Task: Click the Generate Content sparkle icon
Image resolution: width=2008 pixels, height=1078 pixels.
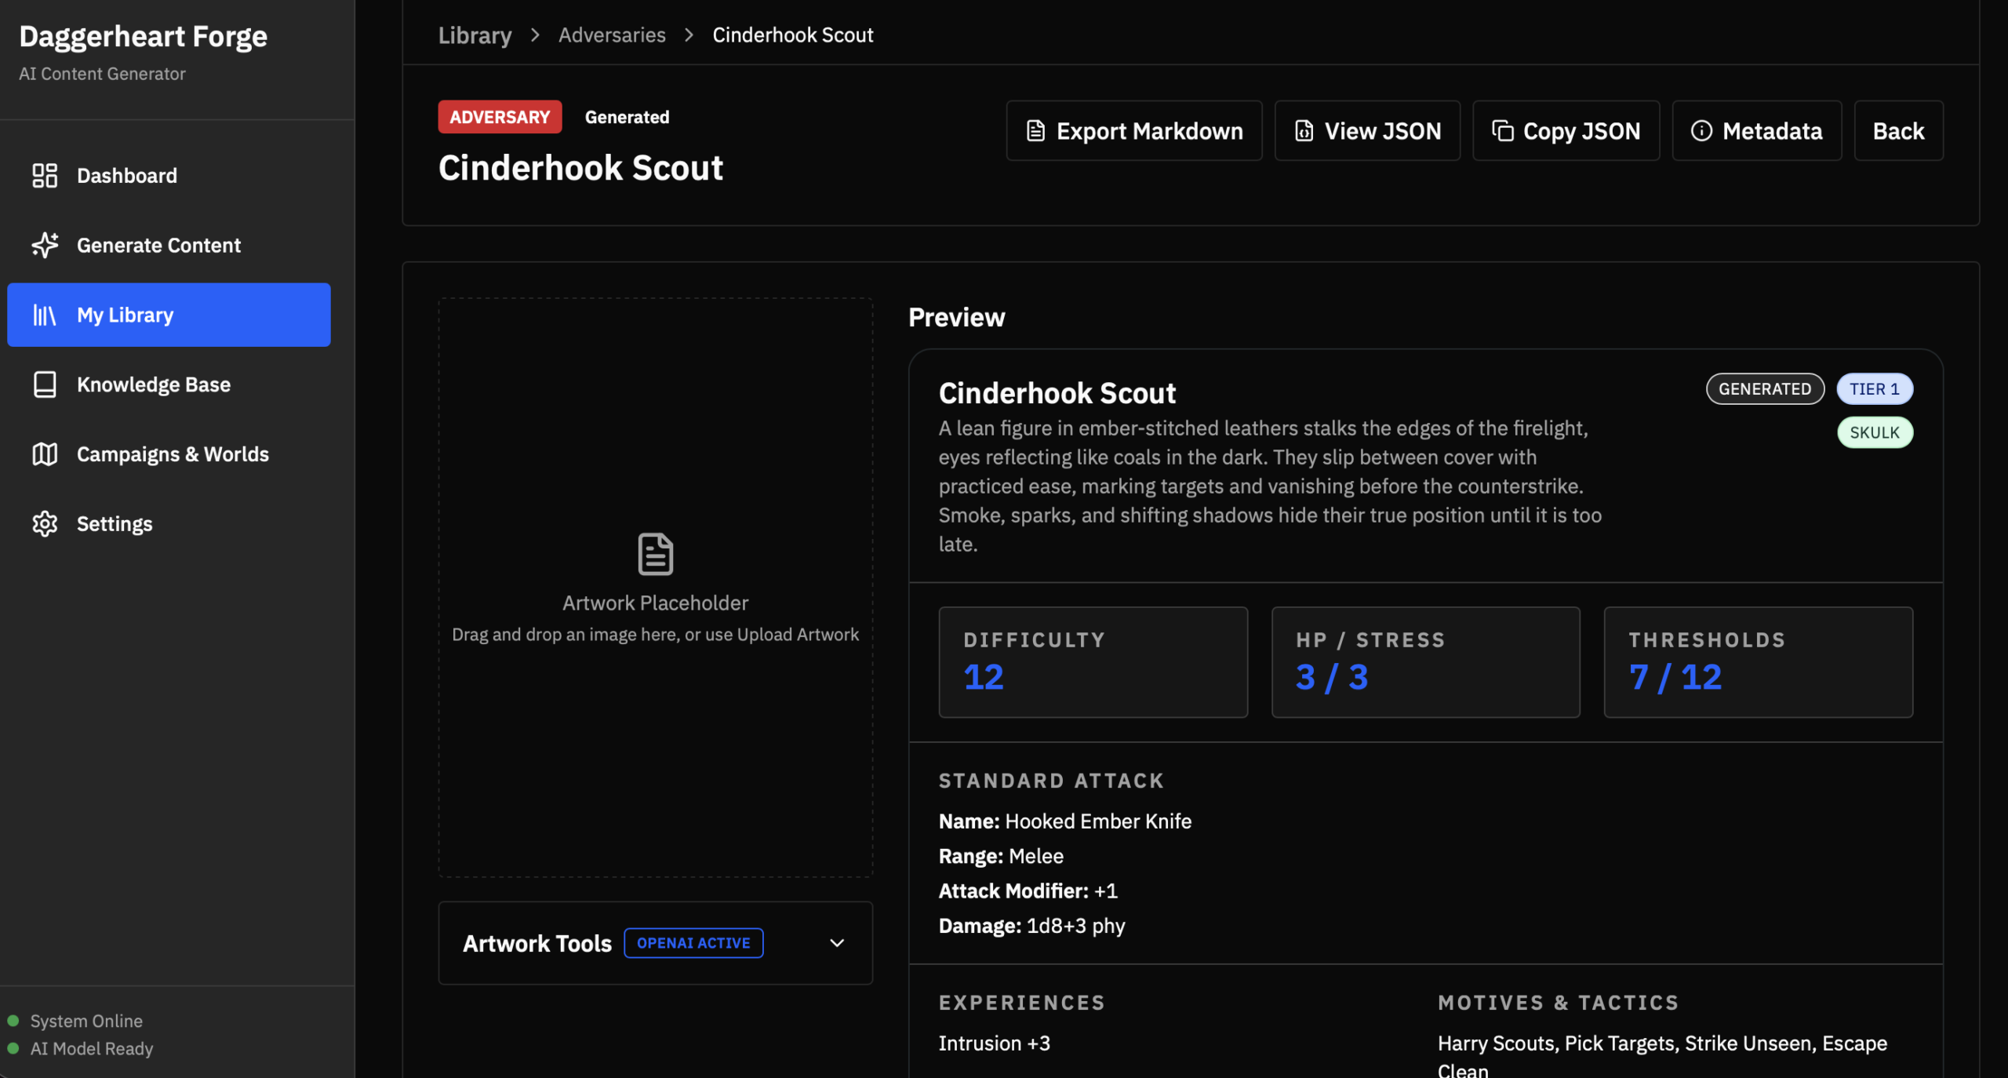Action: [x=45, y=245]
